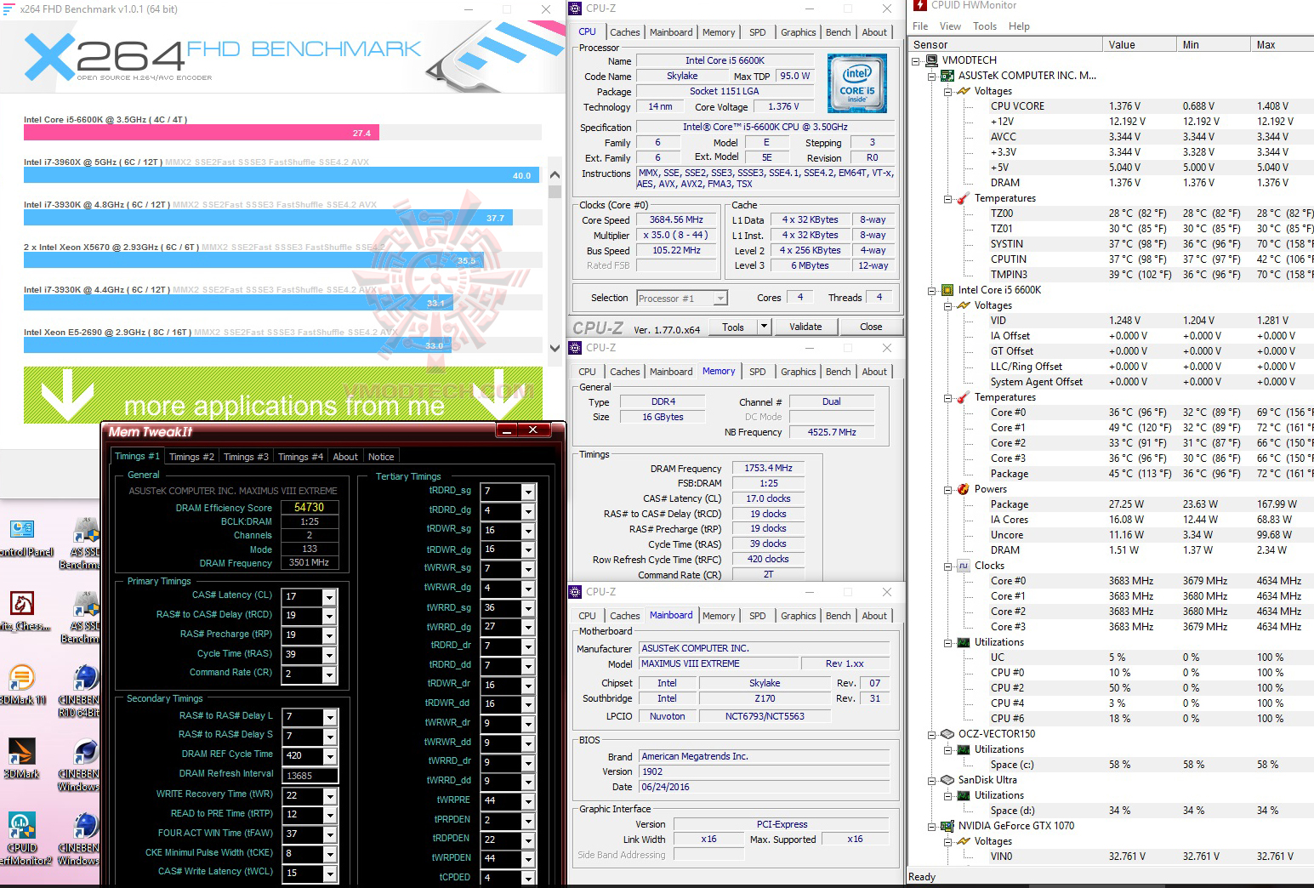Open the Tools dropdown arrow in CPU-Z
The height and width of the screenshot is (888, 1314).
763,327
